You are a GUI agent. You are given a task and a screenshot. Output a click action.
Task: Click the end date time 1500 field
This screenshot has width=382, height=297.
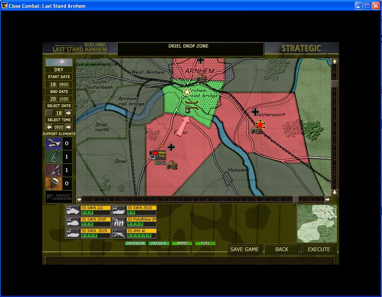coord(63,99)
